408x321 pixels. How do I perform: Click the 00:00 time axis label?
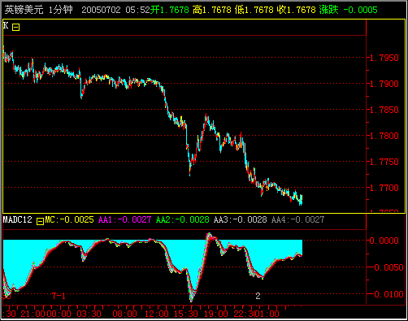coord(59,314)
